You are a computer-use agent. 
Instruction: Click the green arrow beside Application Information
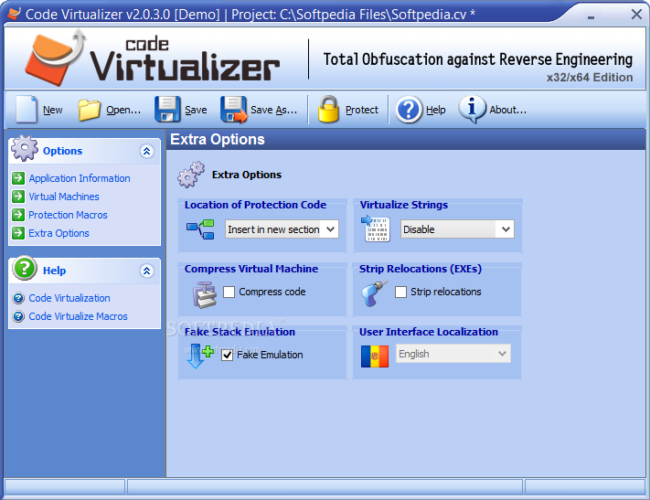pyautogui.click(x=18, y=178)
